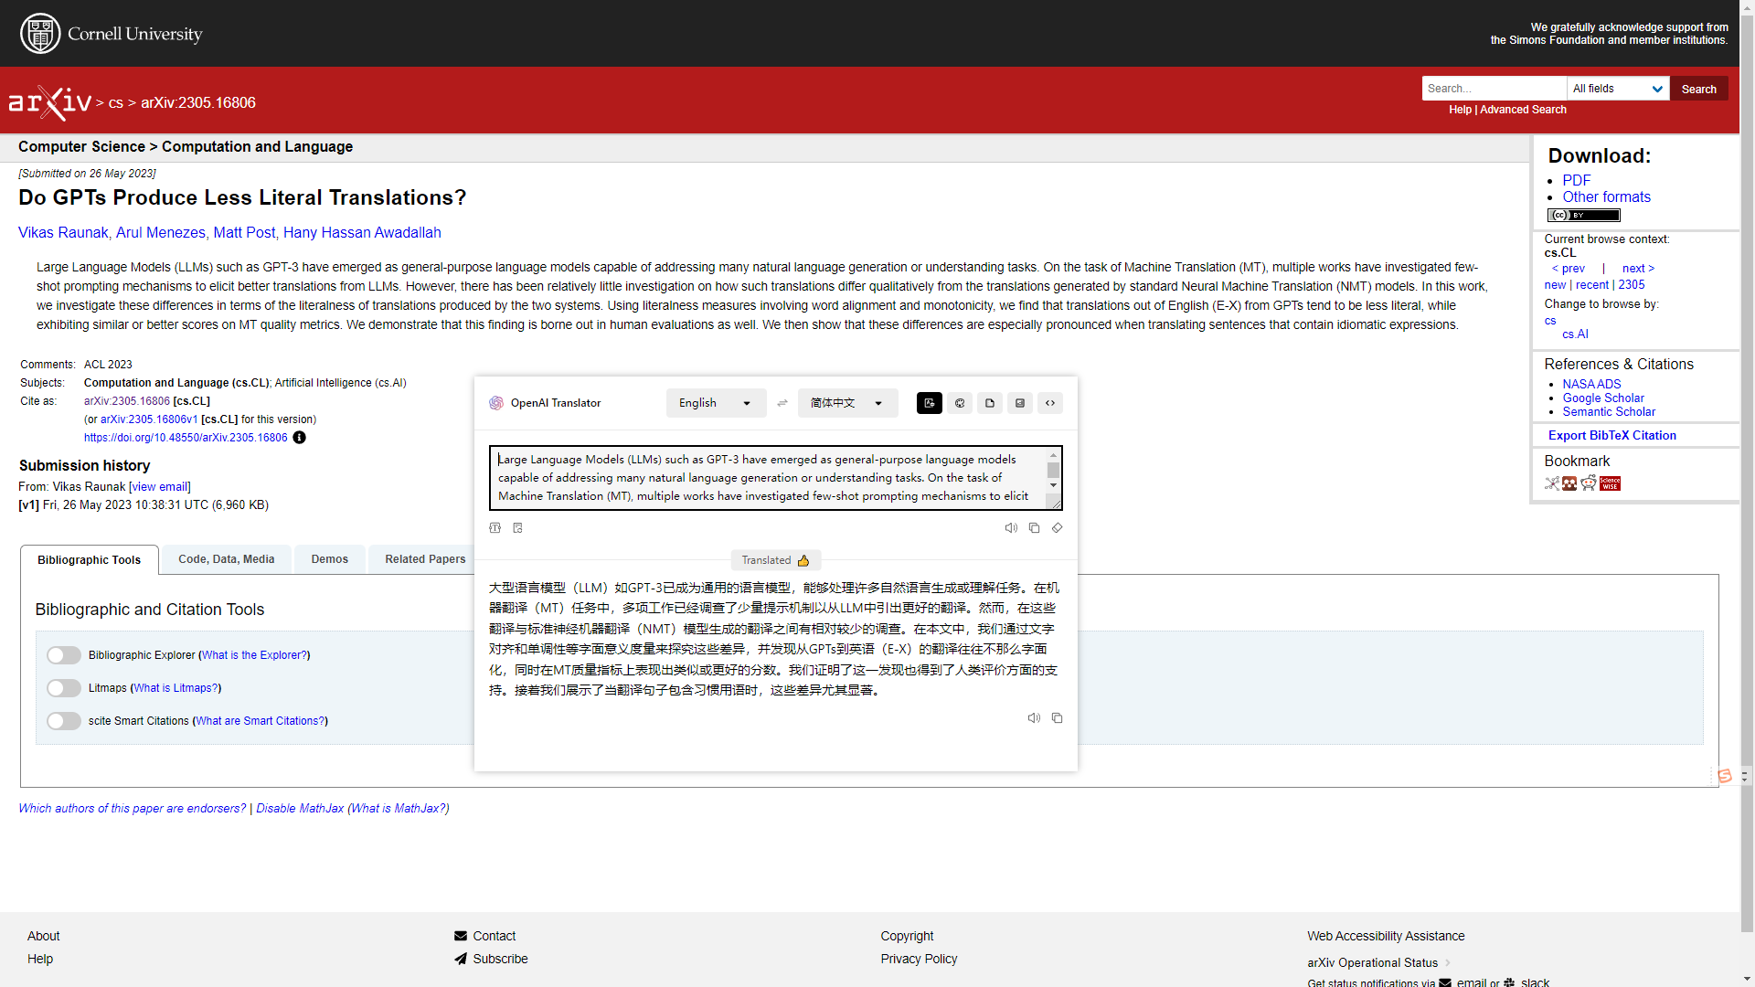The image size is (1755, 987).
Task: Open Advanced Search link
Action: click(x=1523, y=110)
